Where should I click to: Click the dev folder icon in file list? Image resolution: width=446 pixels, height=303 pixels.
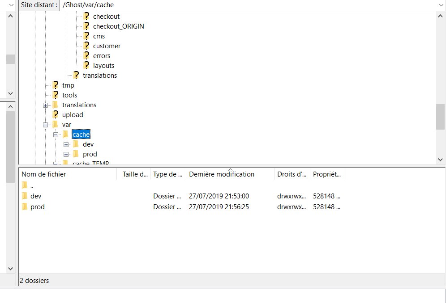tap(25, 196)
